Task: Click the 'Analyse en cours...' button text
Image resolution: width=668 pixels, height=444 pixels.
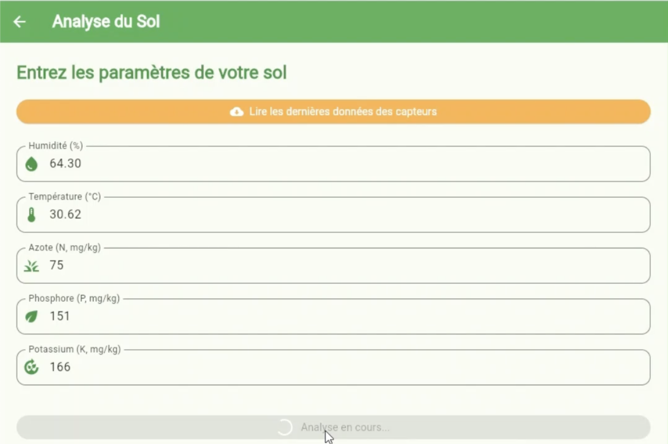Action: [345, 427]
